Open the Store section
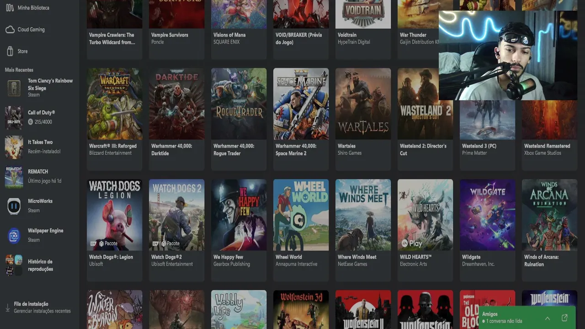 (x=22, y=51)
